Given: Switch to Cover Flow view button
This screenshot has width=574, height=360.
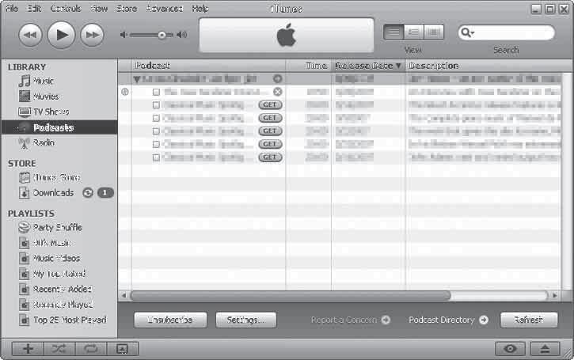Looking at the screenshot, I should (433, 32).
